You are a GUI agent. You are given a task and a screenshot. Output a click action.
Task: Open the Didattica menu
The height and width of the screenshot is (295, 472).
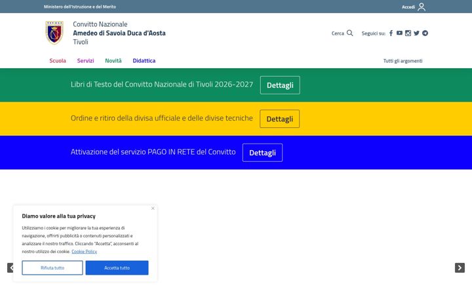(144, 61)
